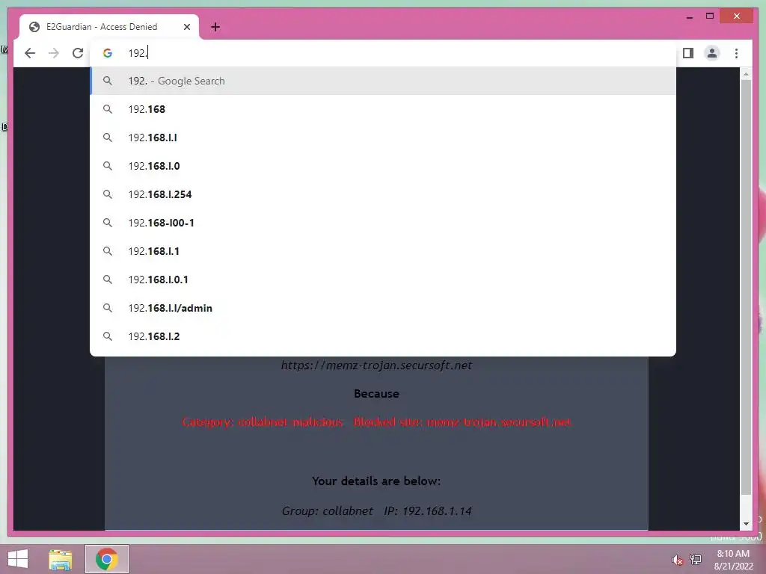Image resolution: width=766 pixels, height=574 pixels.
Task: Choose the 192.168 suggestion
Action: 383,109
